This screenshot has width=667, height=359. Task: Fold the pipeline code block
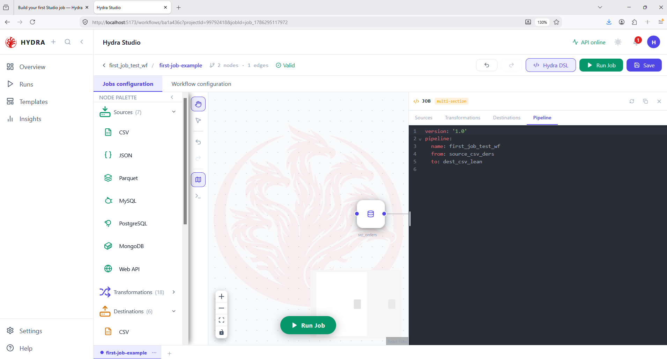tap(420, 139)
